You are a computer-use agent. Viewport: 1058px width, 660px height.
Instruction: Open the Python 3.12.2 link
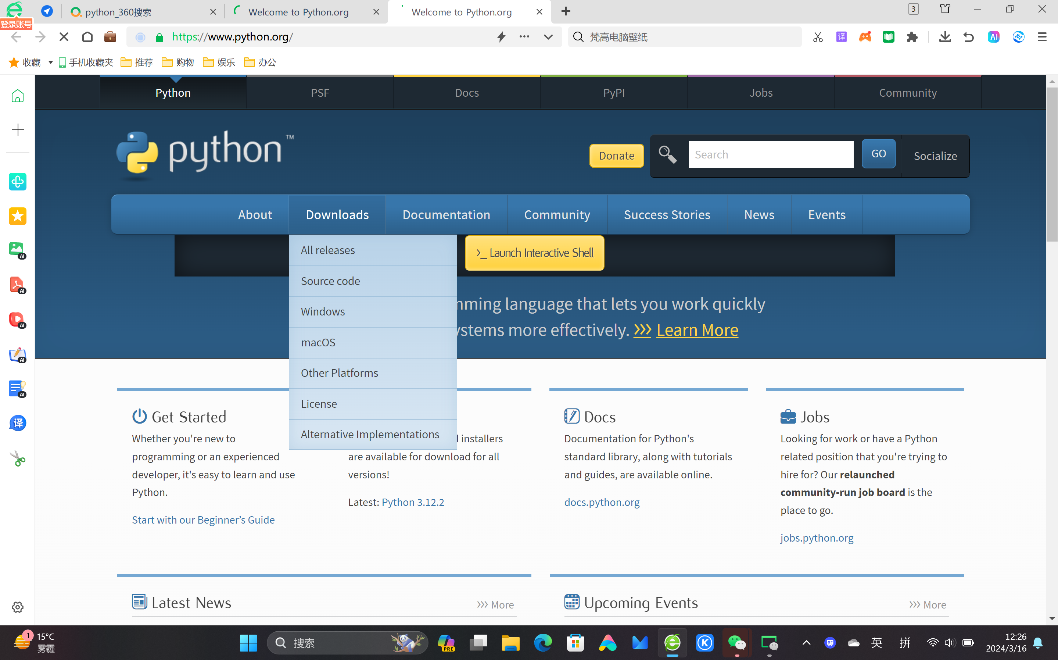click(x=413, y=502)
